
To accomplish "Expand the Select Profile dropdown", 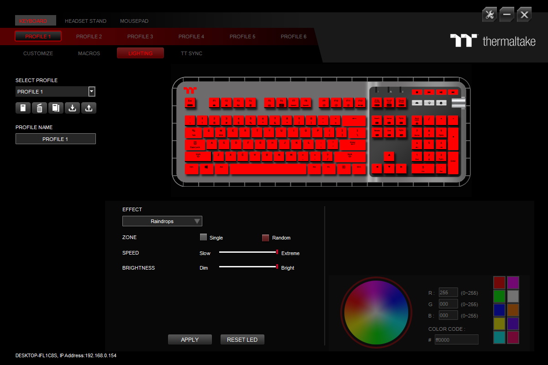I will pyautogui.click(x=92, y=92).
